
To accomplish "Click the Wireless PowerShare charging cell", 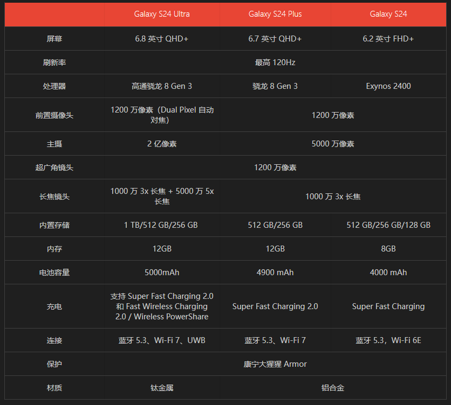I will tap(162, 306).
